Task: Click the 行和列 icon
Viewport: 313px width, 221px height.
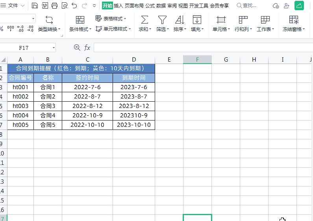Action: [x=243, y=20]
